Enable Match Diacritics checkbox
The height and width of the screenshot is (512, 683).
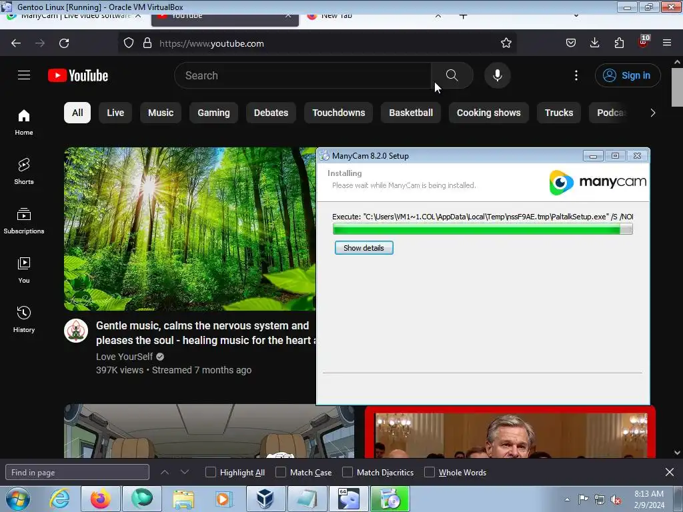[x=348, y=472]
